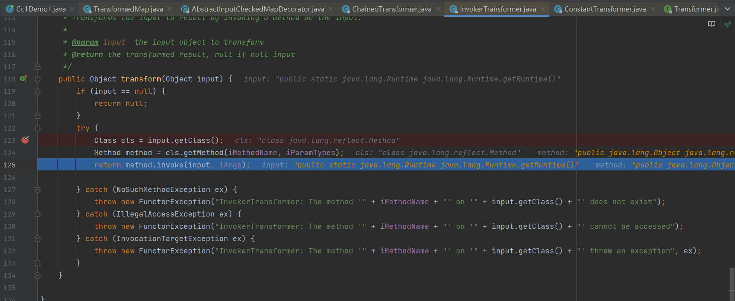Screen dimensions: 735x301
Task: Click line number 125 in the gutter
Action: pos(10,165)
